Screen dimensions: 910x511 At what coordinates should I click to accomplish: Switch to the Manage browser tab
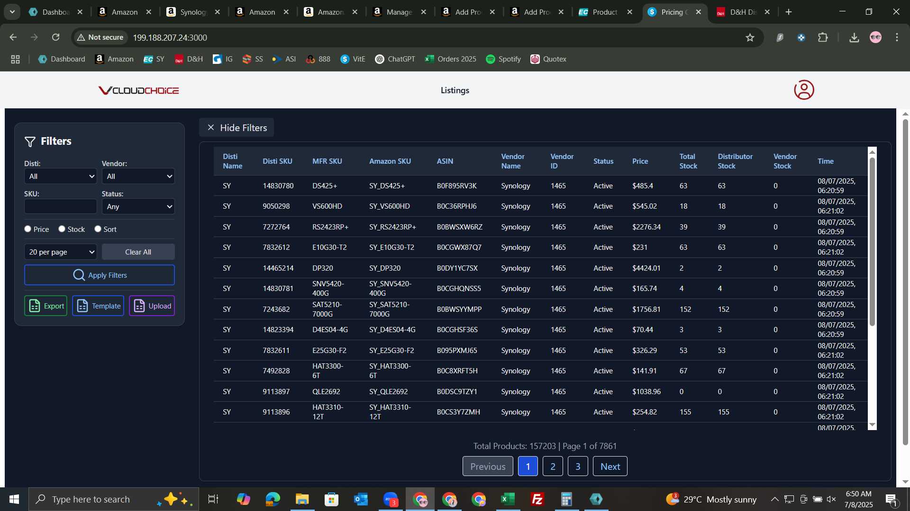[400, 12]
